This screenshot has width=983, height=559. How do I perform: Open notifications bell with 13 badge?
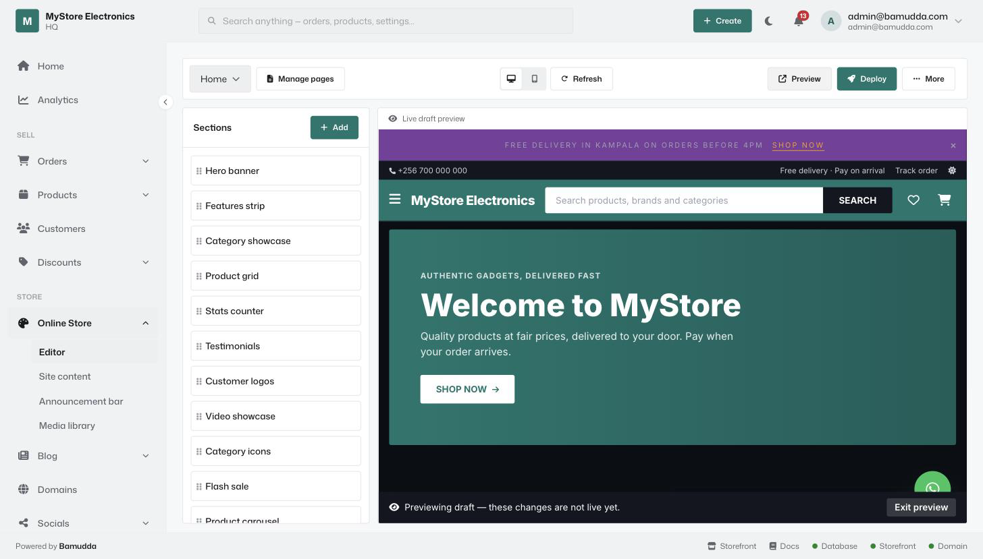(799, 21)
